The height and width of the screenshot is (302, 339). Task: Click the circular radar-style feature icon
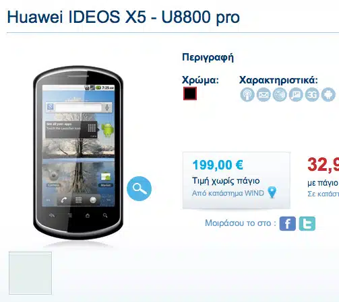pyautogui.click(x=280, y=95)
